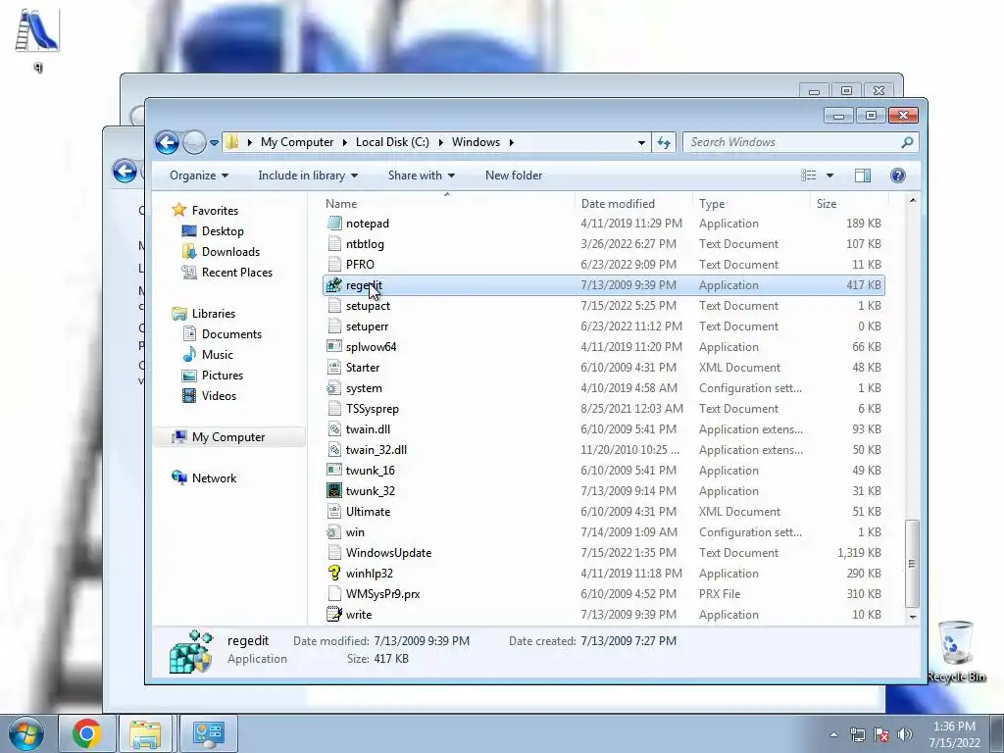Open address bar previous locations dropdown

(x=641, y=143)
